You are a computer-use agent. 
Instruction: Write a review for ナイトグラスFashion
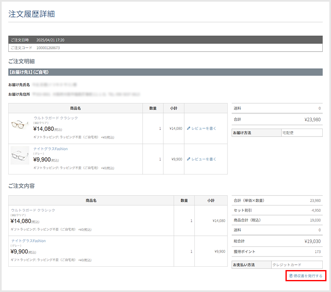204,159
